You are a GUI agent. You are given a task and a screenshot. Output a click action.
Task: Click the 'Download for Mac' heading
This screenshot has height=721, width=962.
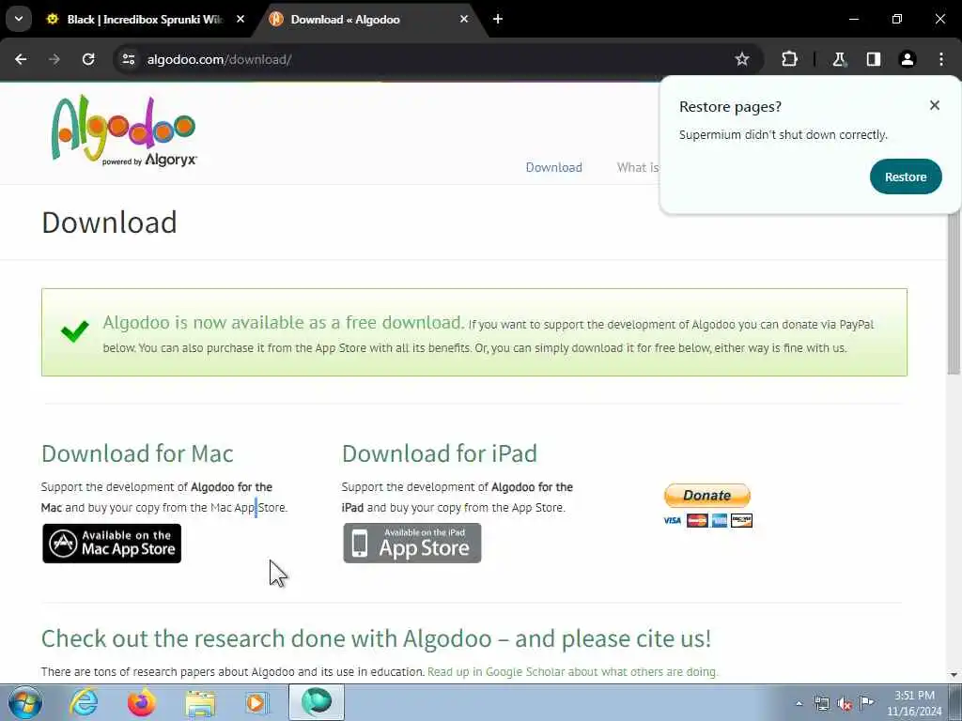(x=137, y=453)
